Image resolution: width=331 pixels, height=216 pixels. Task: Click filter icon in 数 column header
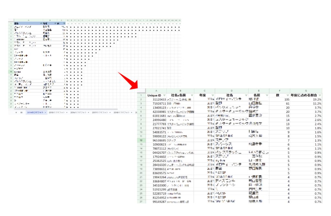pyautogui.click(x=287, y=95)
